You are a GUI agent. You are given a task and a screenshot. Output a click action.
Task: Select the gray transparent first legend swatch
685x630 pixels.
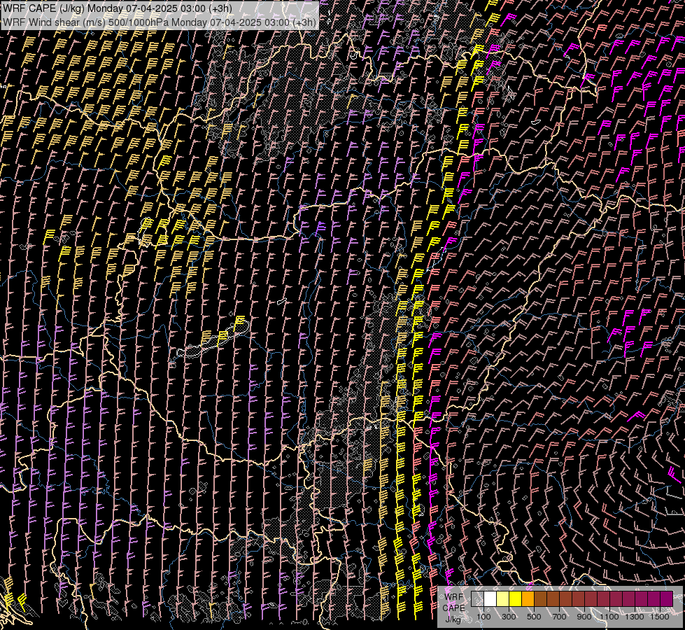[x=477, y=598]
